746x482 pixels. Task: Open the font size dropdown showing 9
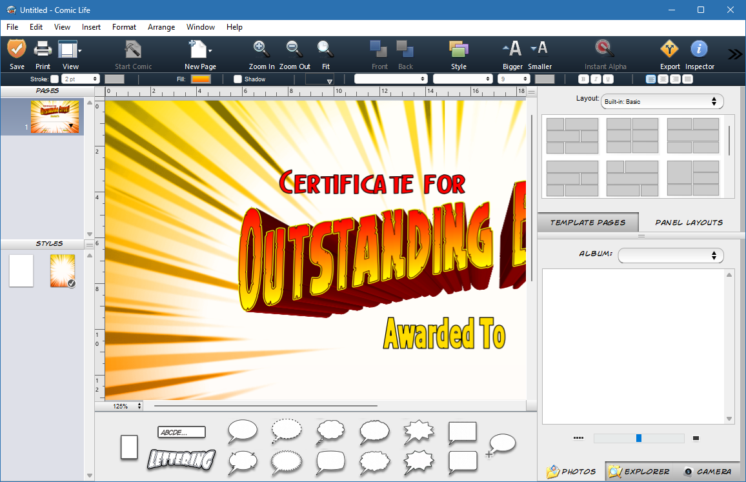(514, 79)
